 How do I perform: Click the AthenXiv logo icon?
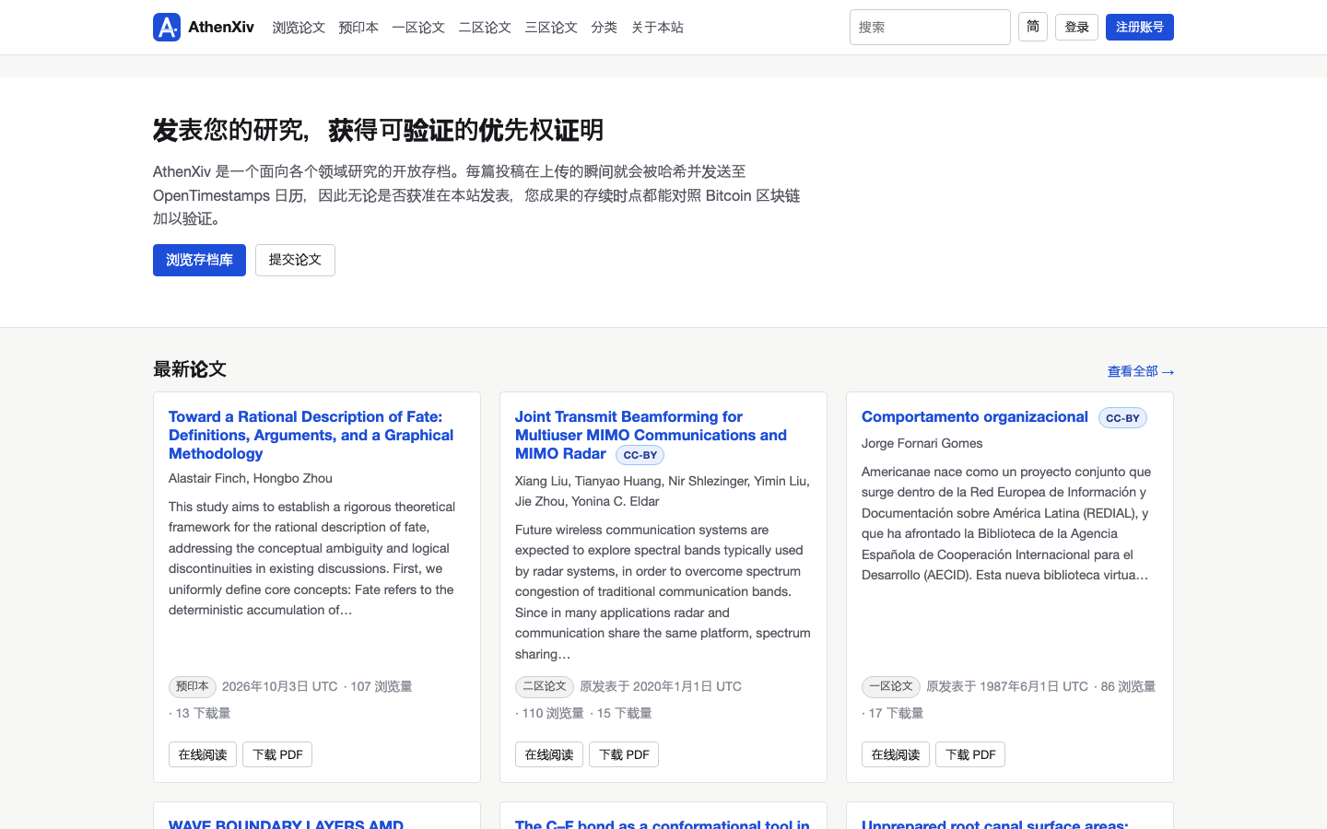(x=167, y=28)
